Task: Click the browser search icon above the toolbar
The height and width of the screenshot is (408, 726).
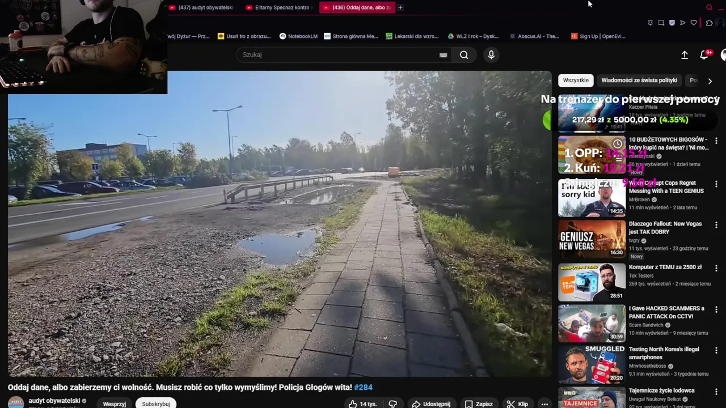Action: click(x=709, y=7)
